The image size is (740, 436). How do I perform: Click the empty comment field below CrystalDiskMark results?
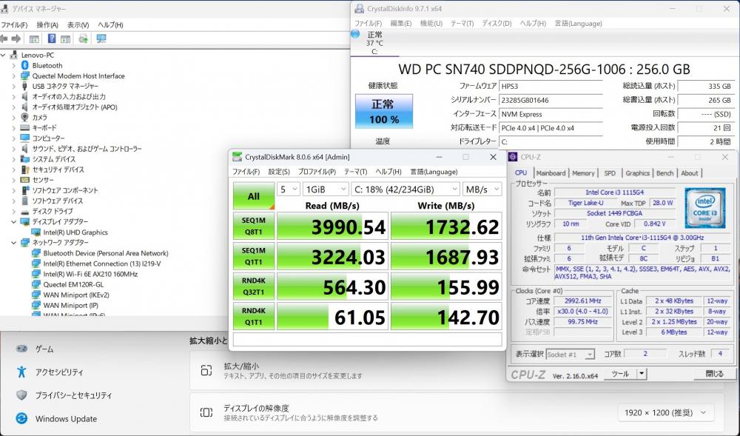coord(367,339)
